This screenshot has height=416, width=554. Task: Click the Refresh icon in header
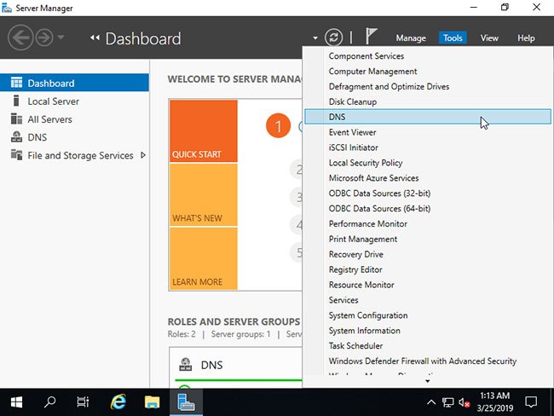pyautogui.click(x=333, y=38)
